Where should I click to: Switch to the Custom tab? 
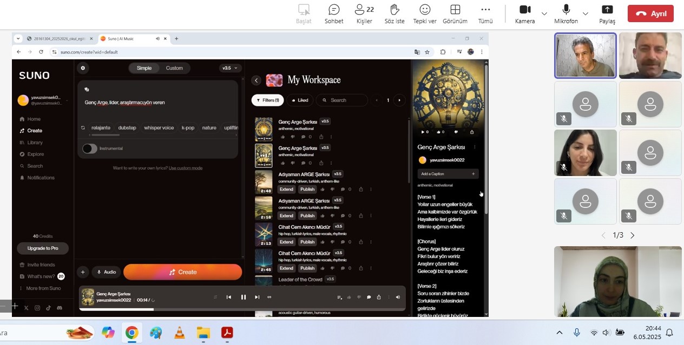(174, 68)
